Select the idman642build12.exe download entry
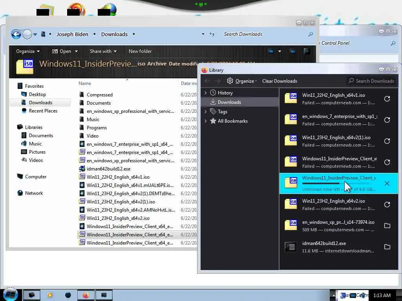The image size is (402, 301). (x=339, y=247)
